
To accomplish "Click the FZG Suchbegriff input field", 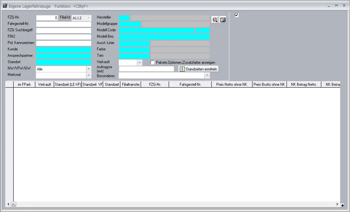I will coord(64,30).
